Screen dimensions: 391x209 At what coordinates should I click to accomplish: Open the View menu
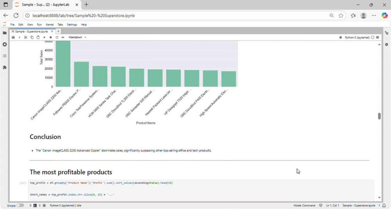point(30,25)
